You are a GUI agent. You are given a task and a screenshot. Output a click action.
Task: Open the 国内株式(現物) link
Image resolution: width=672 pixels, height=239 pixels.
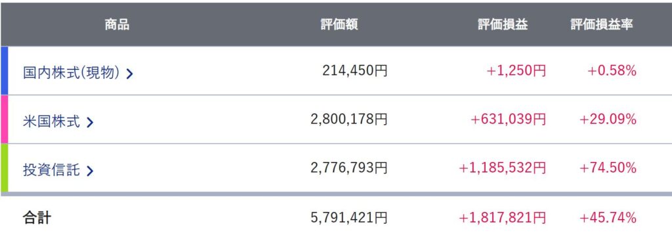tap(71, 73)
